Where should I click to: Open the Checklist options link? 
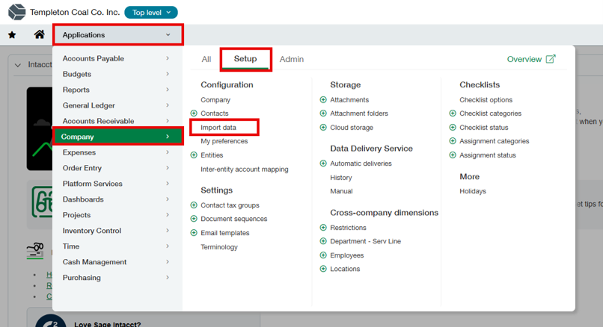point(486,100)
